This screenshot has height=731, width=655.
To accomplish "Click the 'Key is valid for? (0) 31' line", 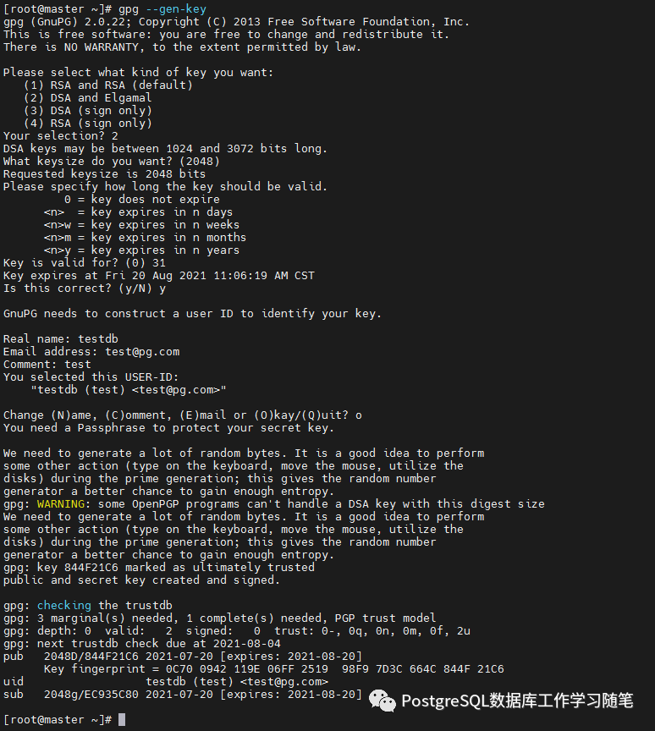I will [85, 262].
